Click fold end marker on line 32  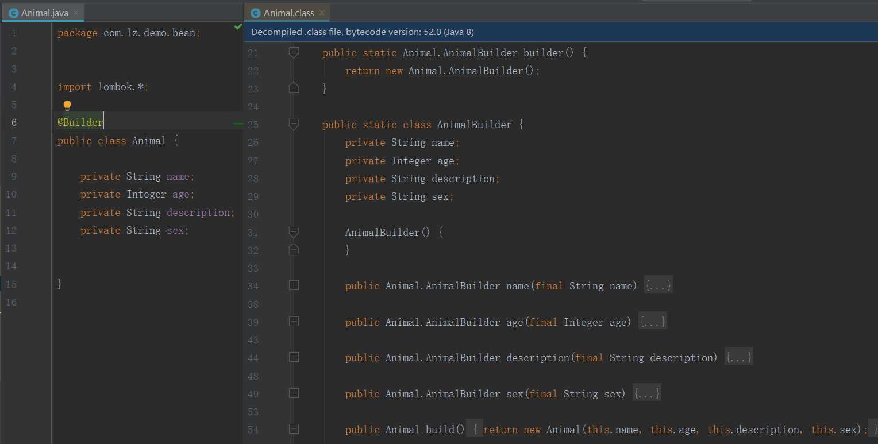pos(294,250)
